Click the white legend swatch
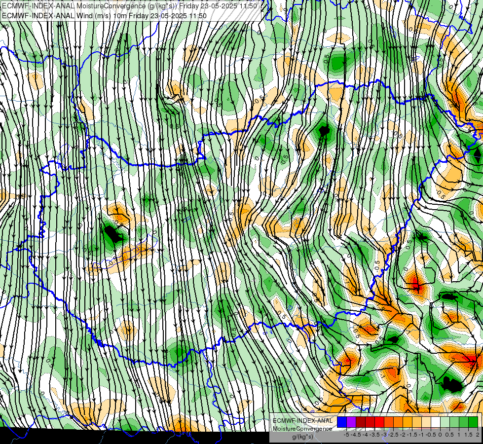 pyautogui.click(x=436, y=422)
